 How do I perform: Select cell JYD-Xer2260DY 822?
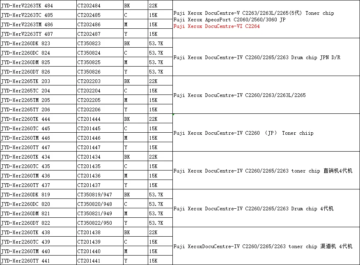[x=25, y=223]
